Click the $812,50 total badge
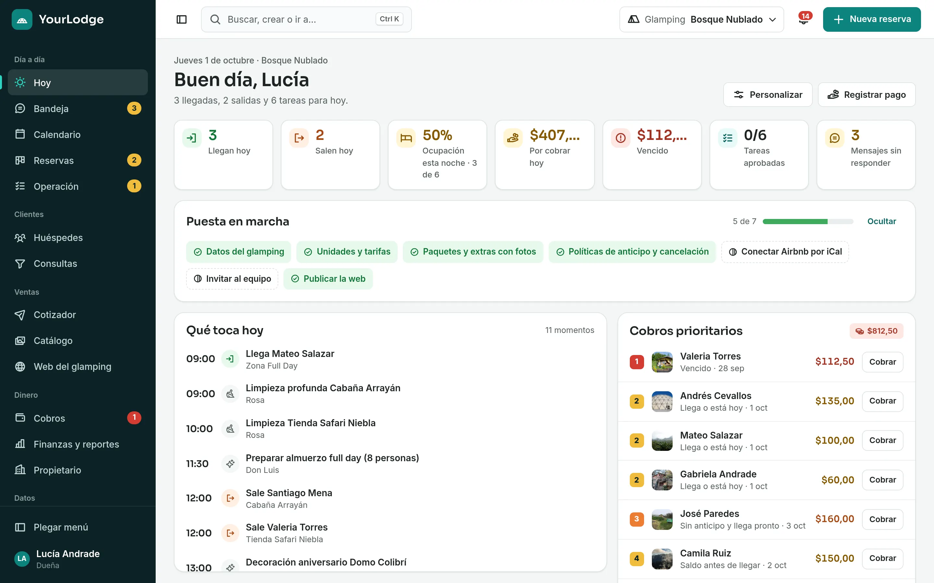Screen dimensions: 934x583 click(x=876, y=331)
